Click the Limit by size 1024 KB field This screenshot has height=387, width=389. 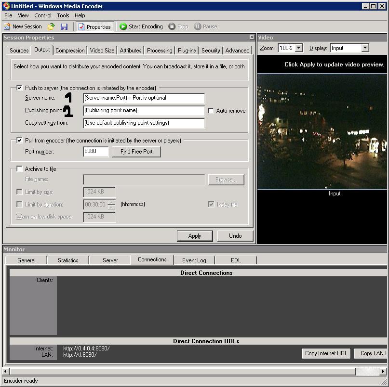(x=99, y=192)
